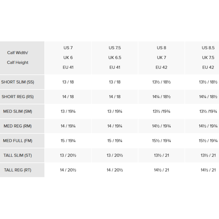This screenshot has width=219, height=219.
Task: Click the Calf Width/Calf Height header cell
Action: pyautogui.click(x=22, y=58)
